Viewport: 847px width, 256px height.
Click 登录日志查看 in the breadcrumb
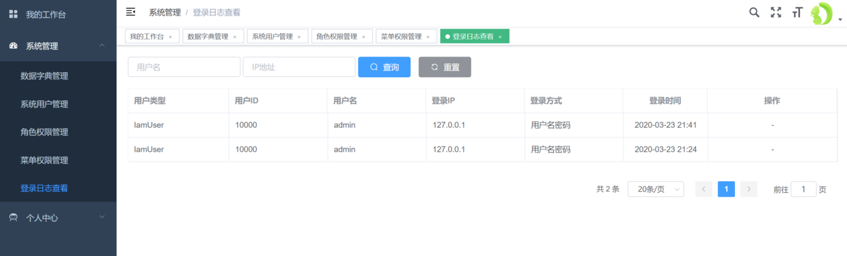217,12
